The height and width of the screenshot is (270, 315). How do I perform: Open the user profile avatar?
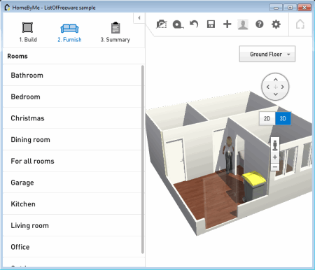[x=243, y=24]
